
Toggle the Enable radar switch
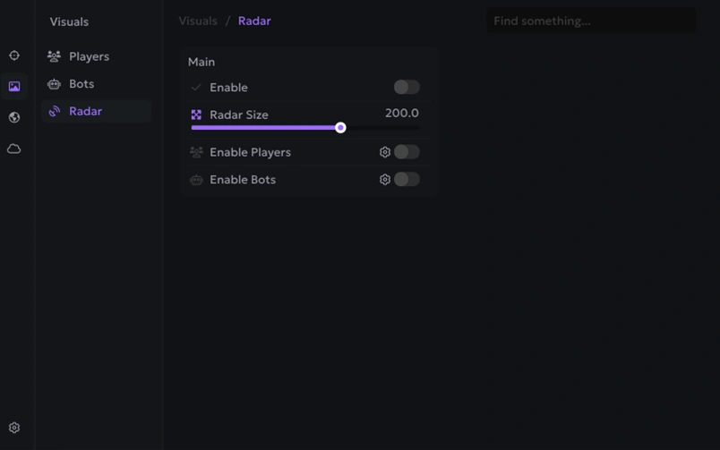pos(407,87)
